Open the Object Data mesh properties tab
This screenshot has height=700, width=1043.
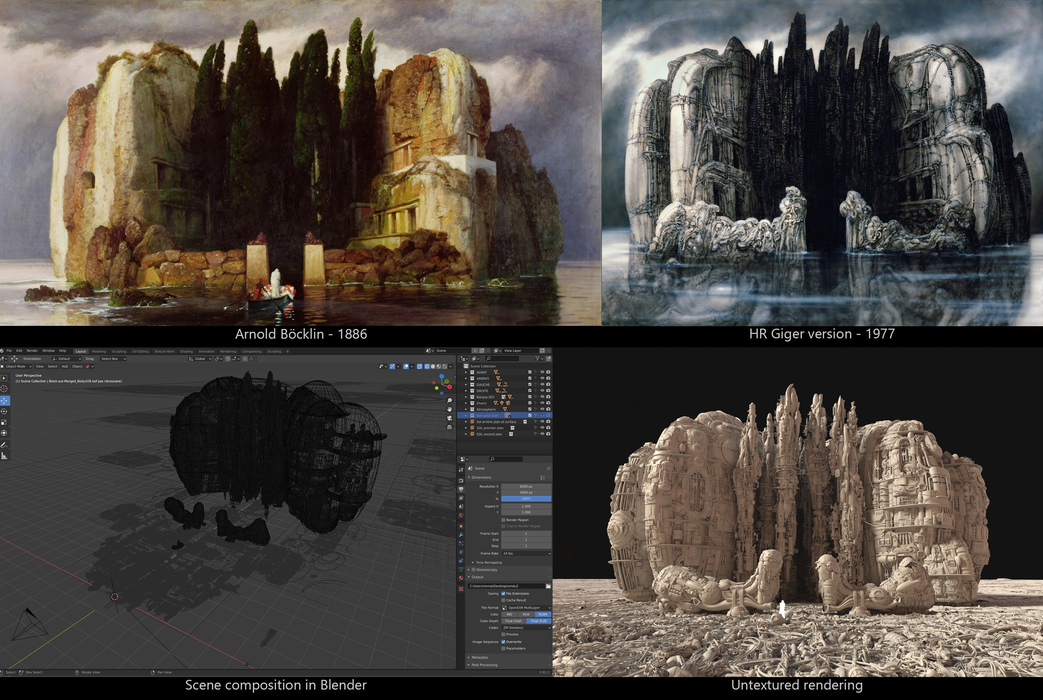462,569
